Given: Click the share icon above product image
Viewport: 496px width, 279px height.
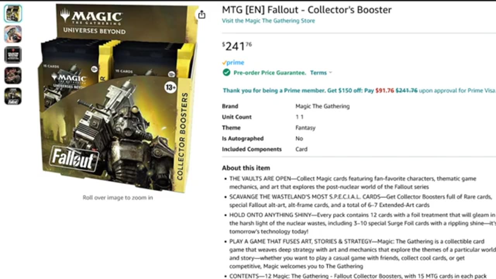Looking at the screenshot, I should coord(201,15).
